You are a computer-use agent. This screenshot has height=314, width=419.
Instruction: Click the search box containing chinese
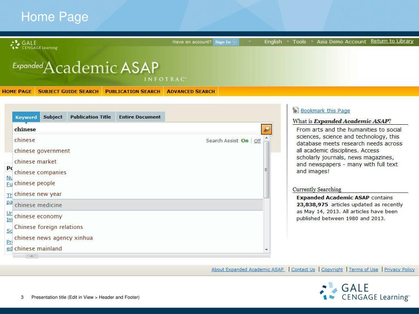[136, 129]
